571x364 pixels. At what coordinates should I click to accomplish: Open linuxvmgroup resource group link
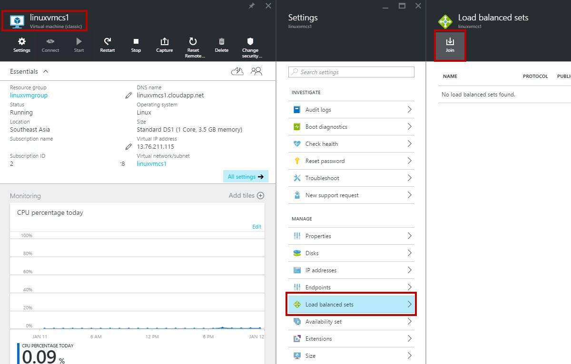click(29, 95)
